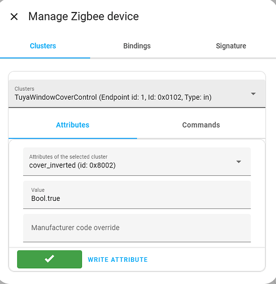Click the green success status button

[50, 259]
